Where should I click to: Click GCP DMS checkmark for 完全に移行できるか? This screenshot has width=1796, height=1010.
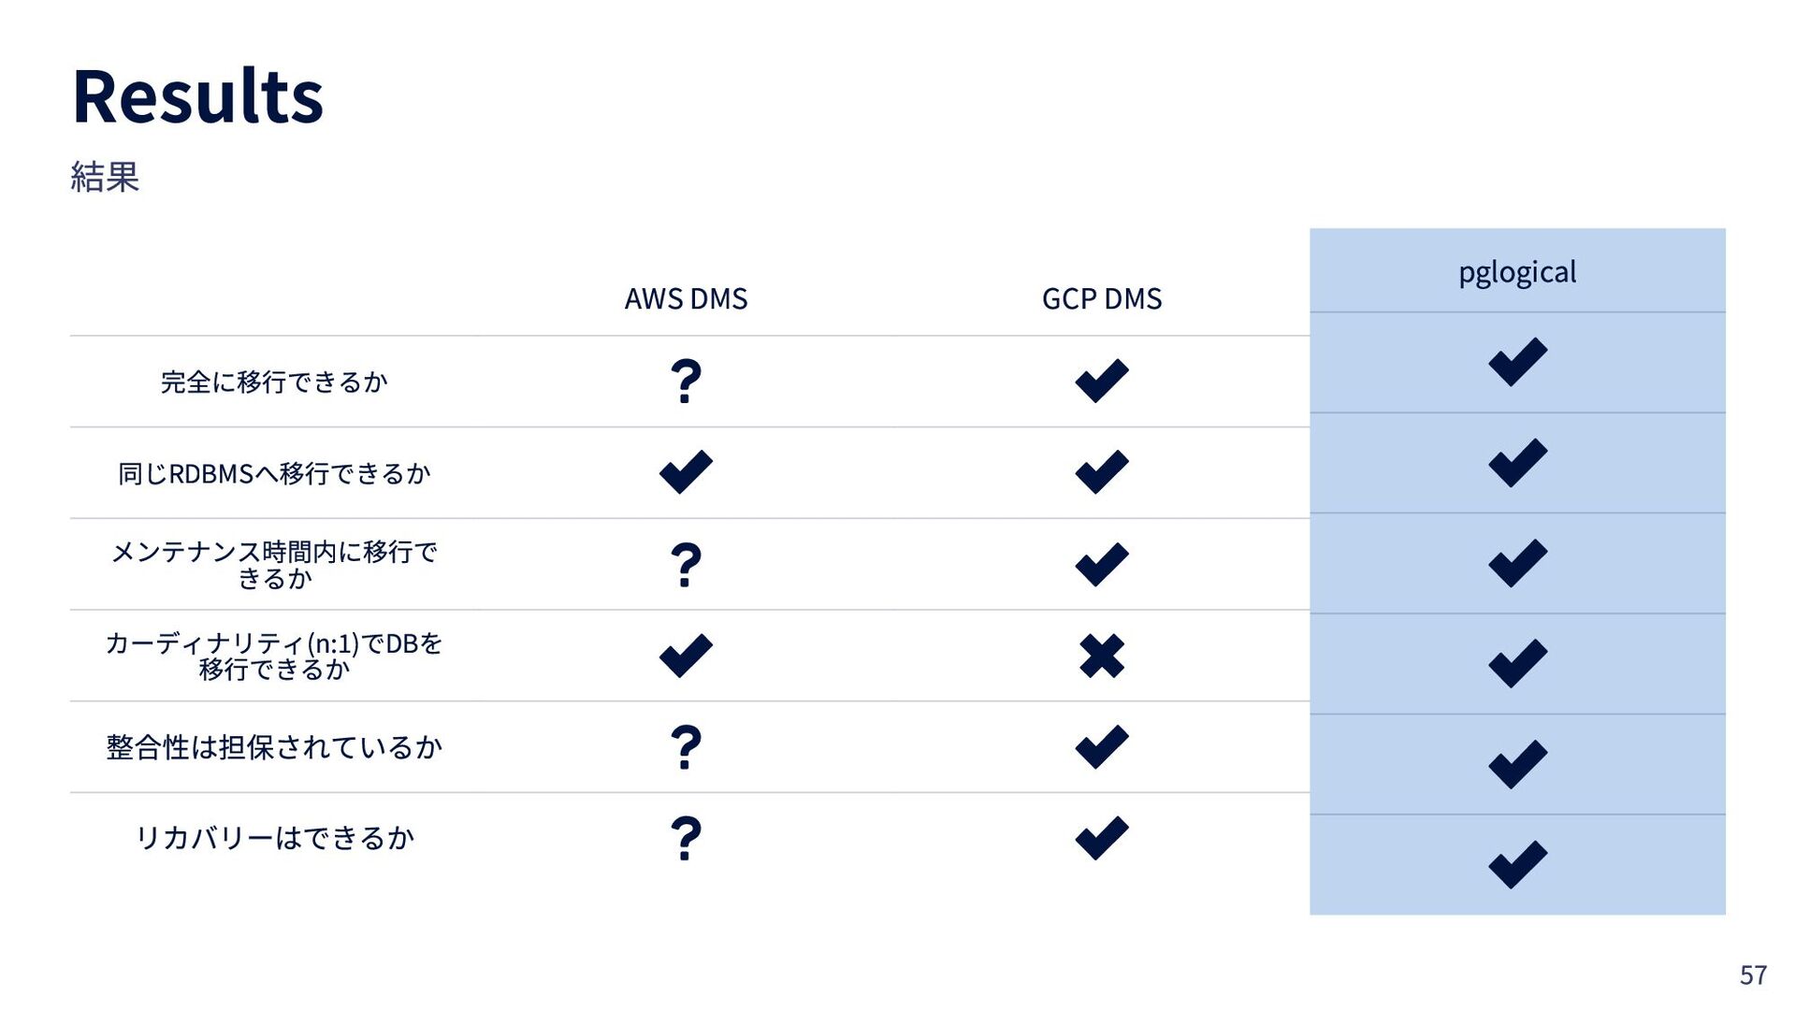click(1102, 381)
